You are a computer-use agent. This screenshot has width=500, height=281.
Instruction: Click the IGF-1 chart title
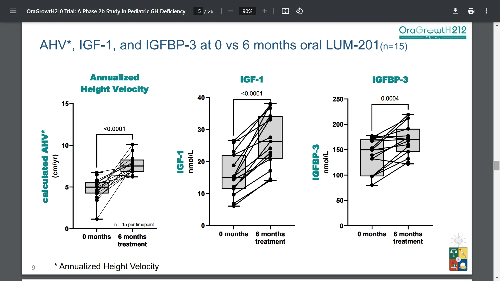(x=252, y=79)
